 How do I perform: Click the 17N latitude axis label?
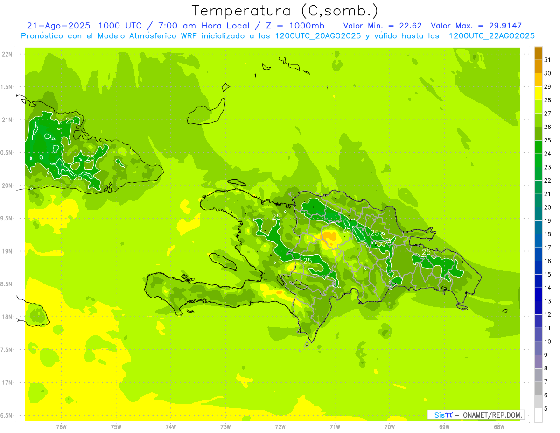tap(7, 383)
